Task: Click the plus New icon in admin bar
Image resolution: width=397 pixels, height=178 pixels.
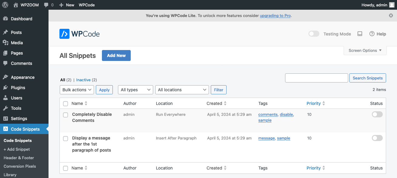Action: (x=61, y=5)
